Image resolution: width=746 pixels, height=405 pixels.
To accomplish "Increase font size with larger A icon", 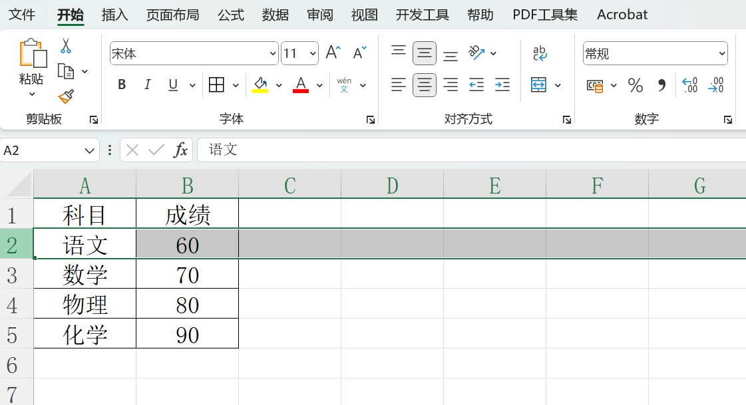I will (333, 53).
